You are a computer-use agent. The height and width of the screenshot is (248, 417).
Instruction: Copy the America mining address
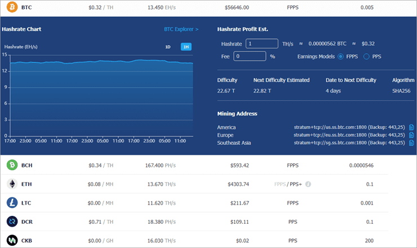[411, 127]
